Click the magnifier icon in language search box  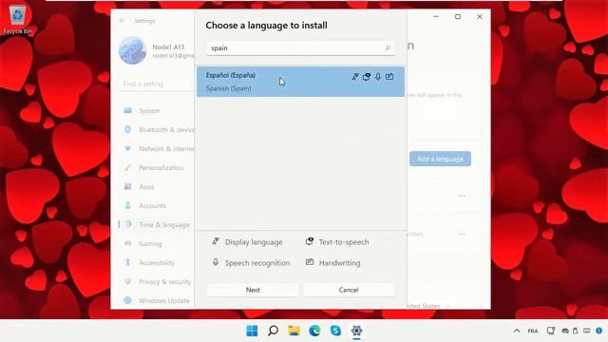click(388, 48)
